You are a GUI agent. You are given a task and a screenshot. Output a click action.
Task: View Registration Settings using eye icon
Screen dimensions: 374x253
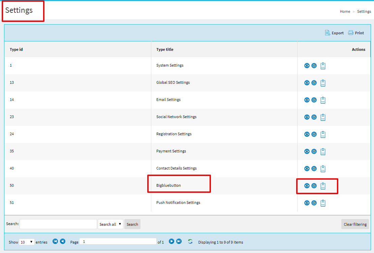click(x=307, y=134)
